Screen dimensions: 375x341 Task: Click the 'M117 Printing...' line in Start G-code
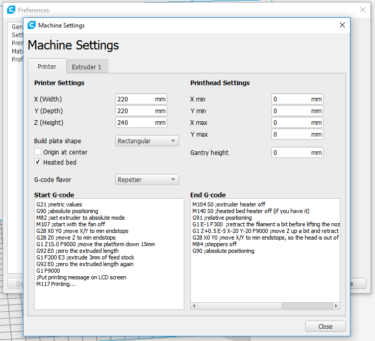[x=56, y=284]
